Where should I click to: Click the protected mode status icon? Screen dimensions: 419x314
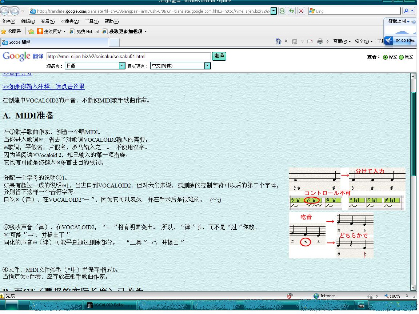pos(370,296)
